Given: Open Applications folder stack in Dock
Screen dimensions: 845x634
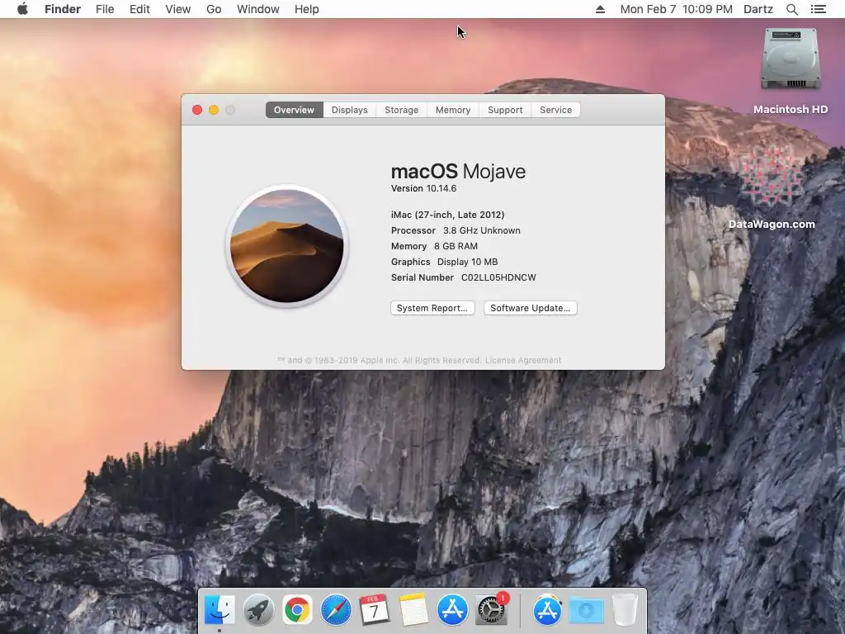Looking at the screenshot, I should pyautogui.click(x=548, y=610).
